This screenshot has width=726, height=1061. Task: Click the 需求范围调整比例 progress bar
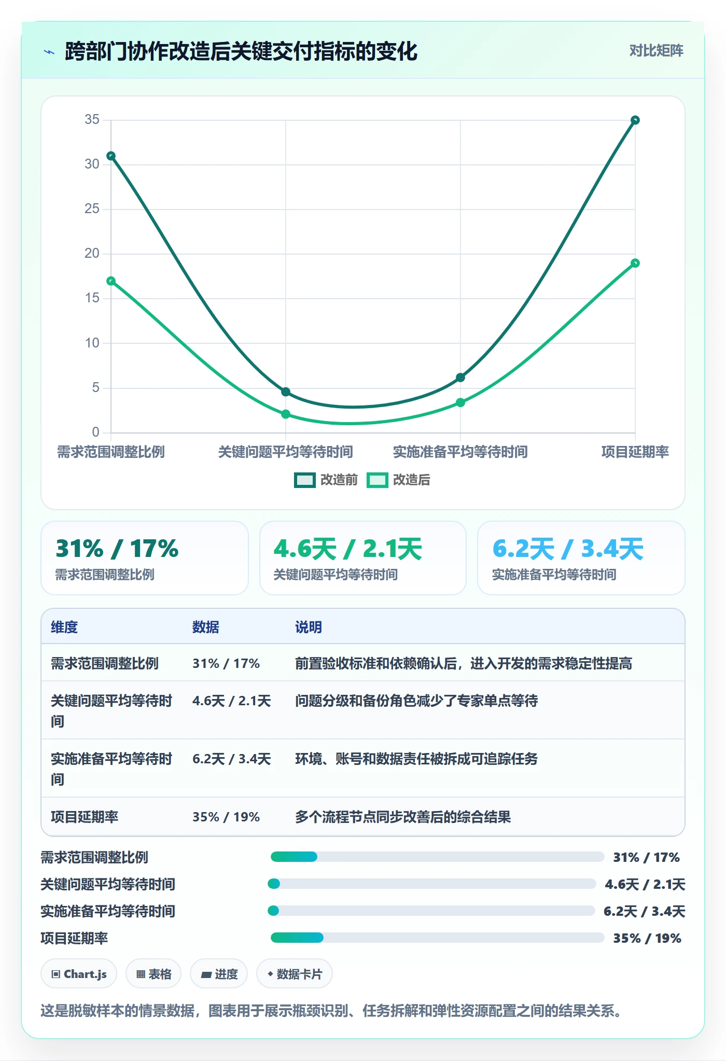437,857
